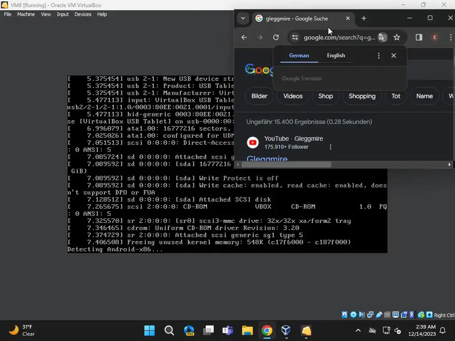
Task: Reload the Google search page
Action: point(276,37)
